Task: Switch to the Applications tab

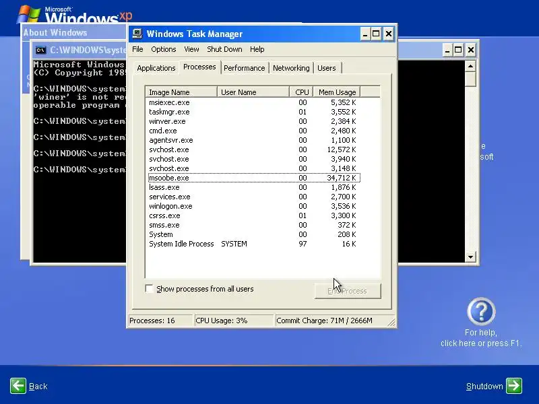Action: coord(156,68)
